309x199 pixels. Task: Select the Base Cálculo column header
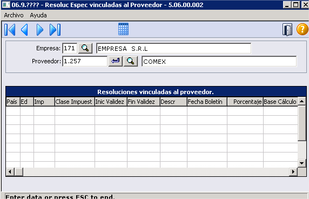click(x=280, y=102)
